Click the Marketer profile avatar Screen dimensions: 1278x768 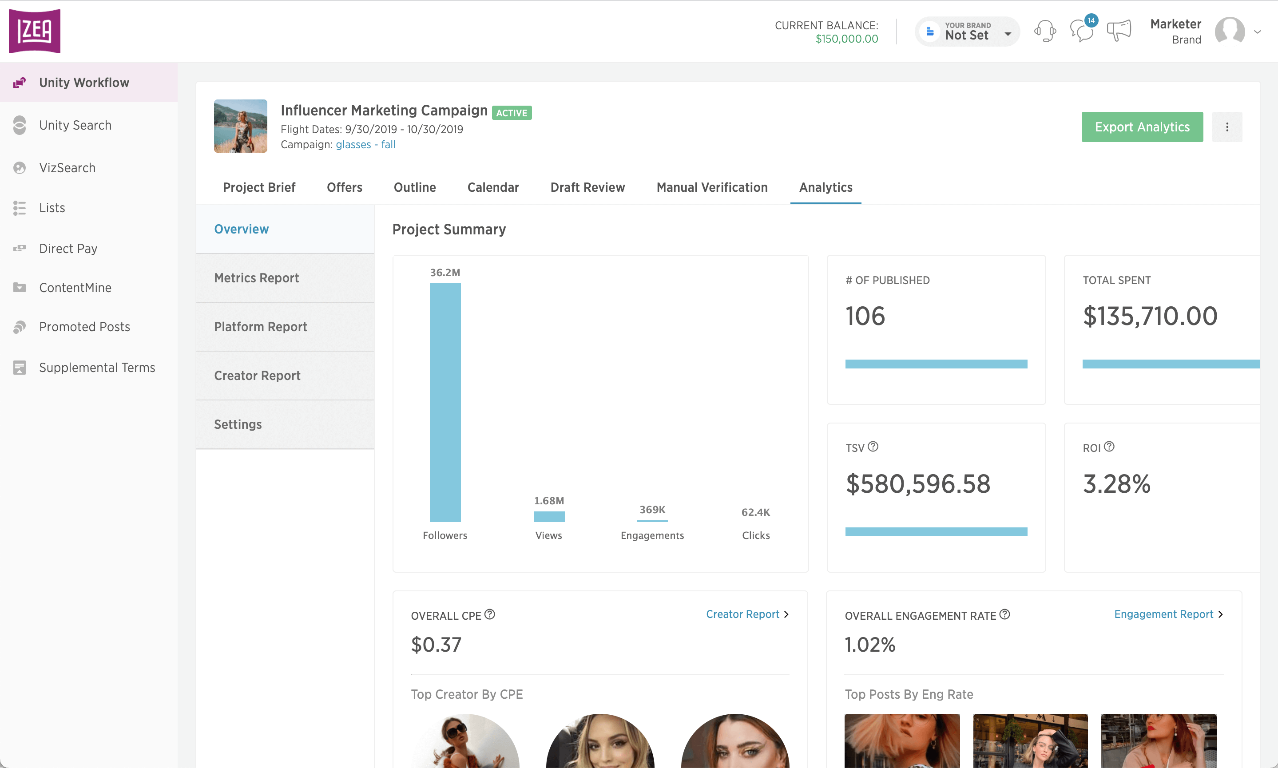point(1230,31)
